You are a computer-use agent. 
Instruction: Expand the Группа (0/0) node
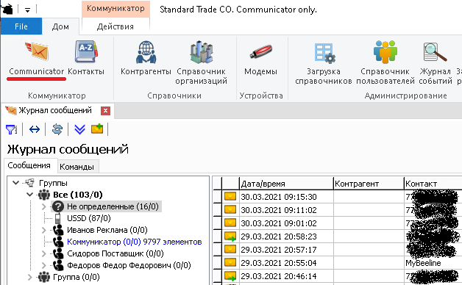point(29,277)
